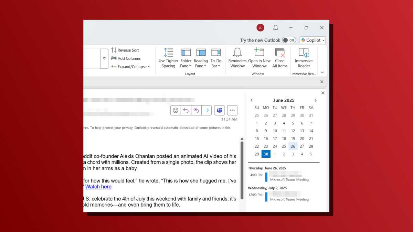Click the JL account avatar
The height and width of the screenshot is (232, 413).
click(260, 27)
